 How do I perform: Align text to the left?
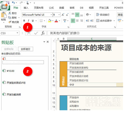click(x=73, y=21)
